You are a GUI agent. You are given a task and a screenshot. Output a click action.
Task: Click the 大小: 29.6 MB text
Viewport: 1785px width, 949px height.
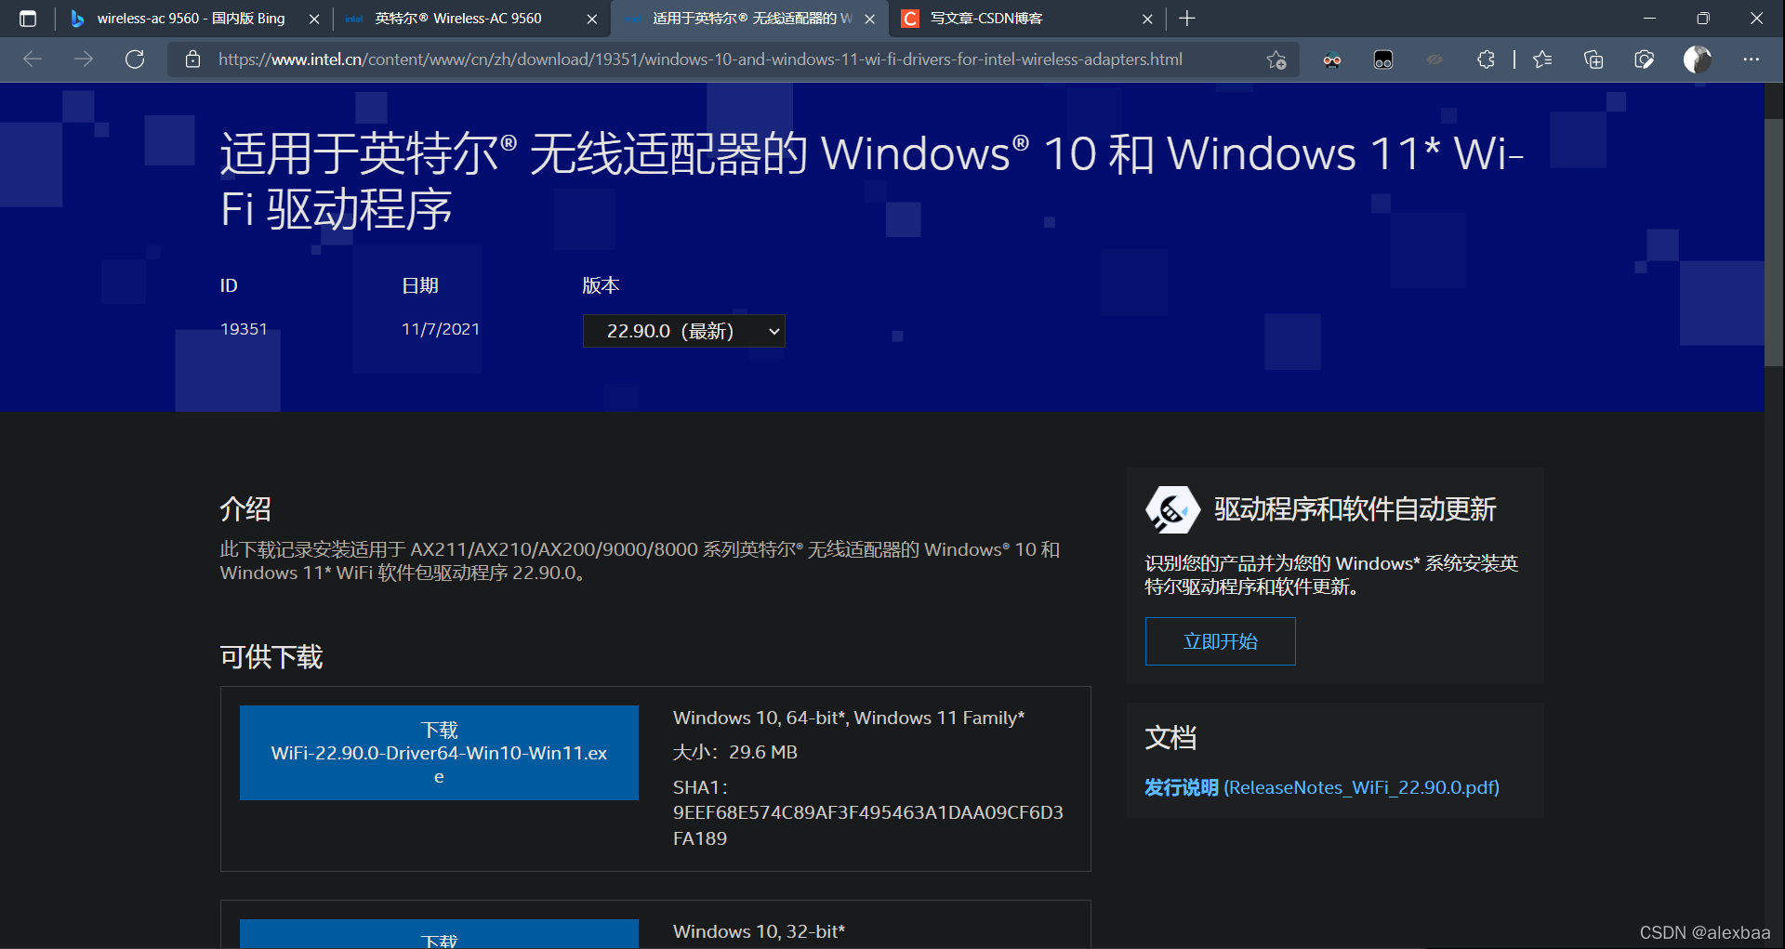[735, 752]
